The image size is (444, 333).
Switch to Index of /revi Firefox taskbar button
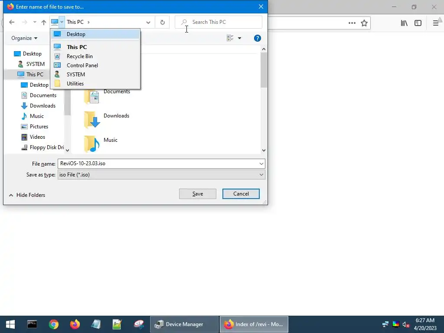[254, 324]
